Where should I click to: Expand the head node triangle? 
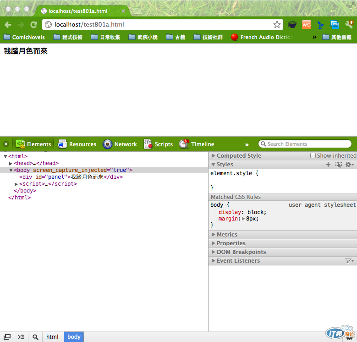[11, 164]
